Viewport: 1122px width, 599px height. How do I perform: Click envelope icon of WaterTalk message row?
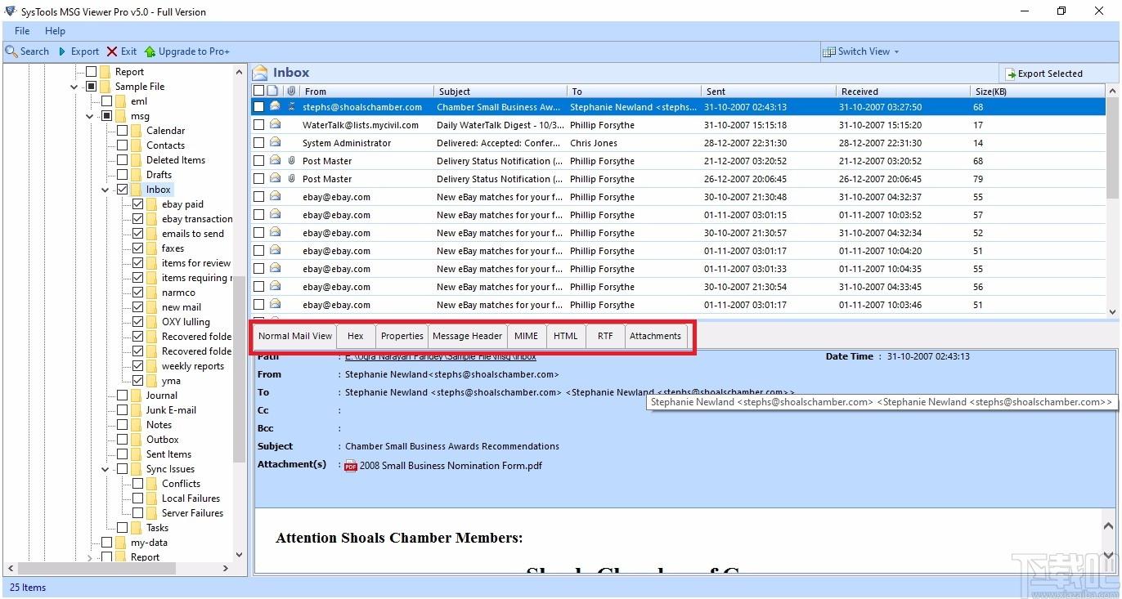tap(276, 125)
